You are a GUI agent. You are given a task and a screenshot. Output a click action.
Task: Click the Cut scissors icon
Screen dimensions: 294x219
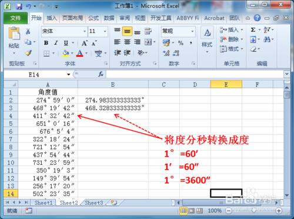(x=28, y=31)
